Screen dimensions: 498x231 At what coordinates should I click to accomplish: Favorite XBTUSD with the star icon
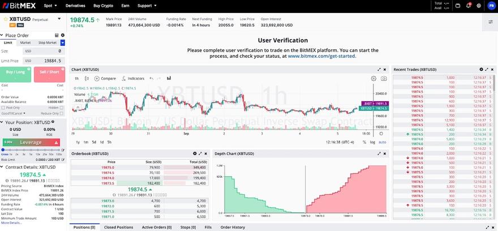[6, 19]
